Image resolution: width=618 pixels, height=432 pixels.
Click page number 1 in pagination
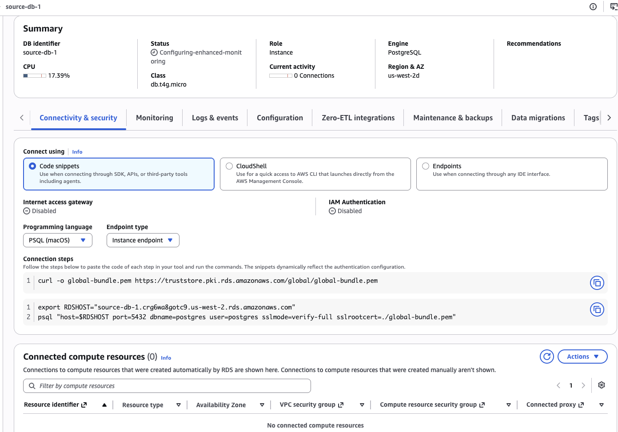coord(571,385)
